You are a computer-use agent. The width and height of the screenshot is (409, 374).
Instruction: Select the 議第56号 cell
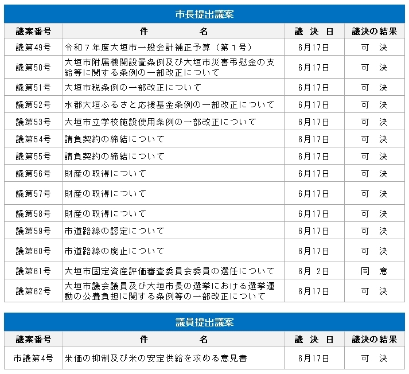point(33,173)
